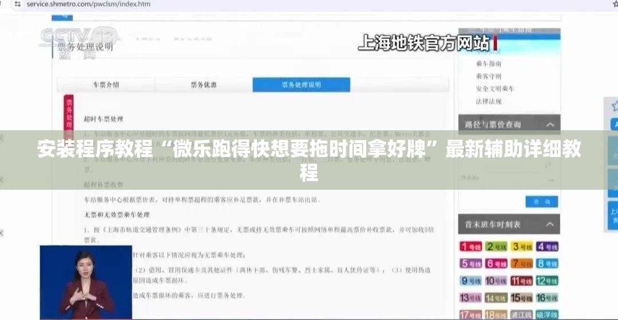Select the Line 14 (14号线) badge
This screenshot has height=320, width=618.
coord(496,298)
